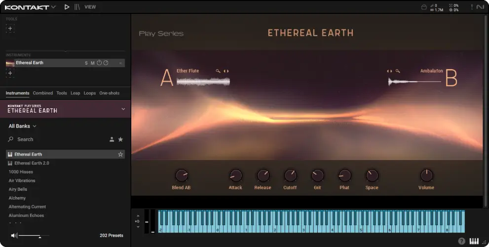Click the instrument panel vertical scrollbar

(485, 111)
